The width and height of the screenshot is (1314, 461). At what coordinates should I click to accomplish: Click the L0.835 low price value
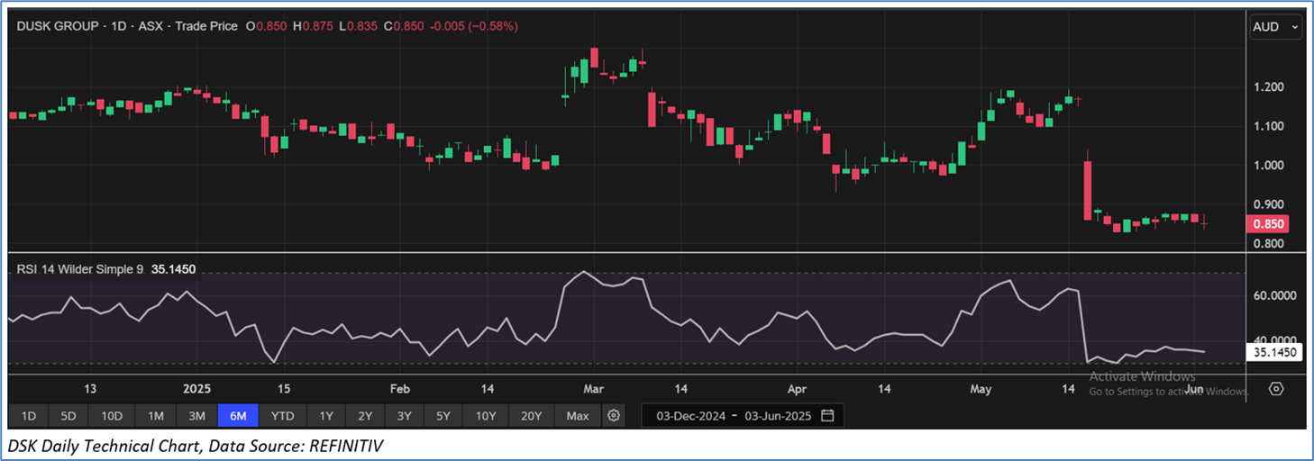[359, 26]
